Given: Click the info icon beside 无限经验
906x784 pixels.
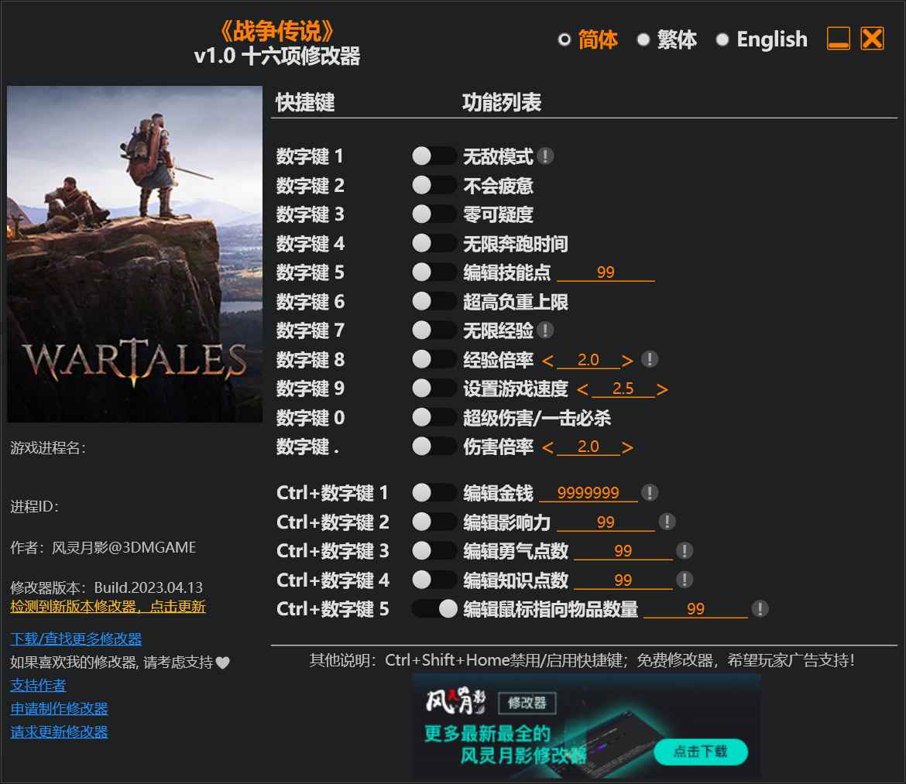Looking at the screenshot, I should (x=545, y=330).
